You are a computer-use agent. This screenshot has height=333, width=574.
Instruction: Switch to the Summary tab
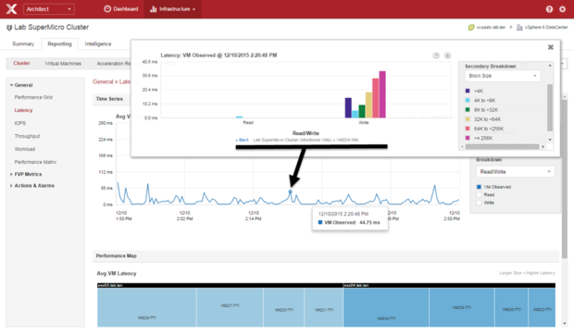tap(23, 43)
